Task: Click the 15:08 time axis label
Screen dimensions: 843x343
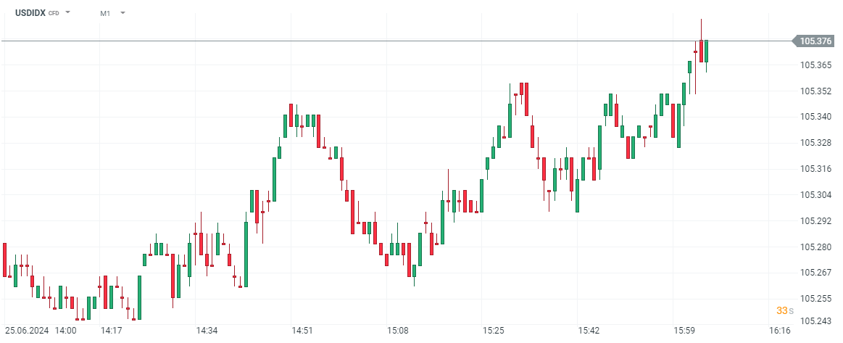Action: pos(398,331)
